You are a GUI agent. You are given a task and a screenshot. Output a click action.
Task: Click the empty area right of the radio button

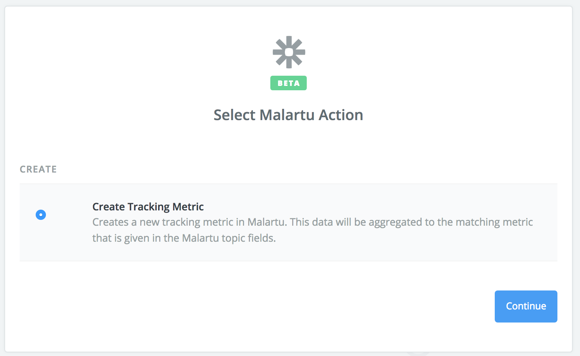tap(69, 215)
